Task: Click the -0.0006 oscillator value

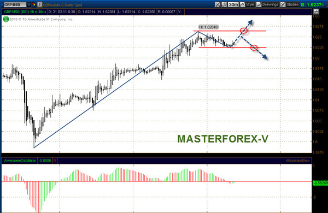Action: click(x=45, y=161)
